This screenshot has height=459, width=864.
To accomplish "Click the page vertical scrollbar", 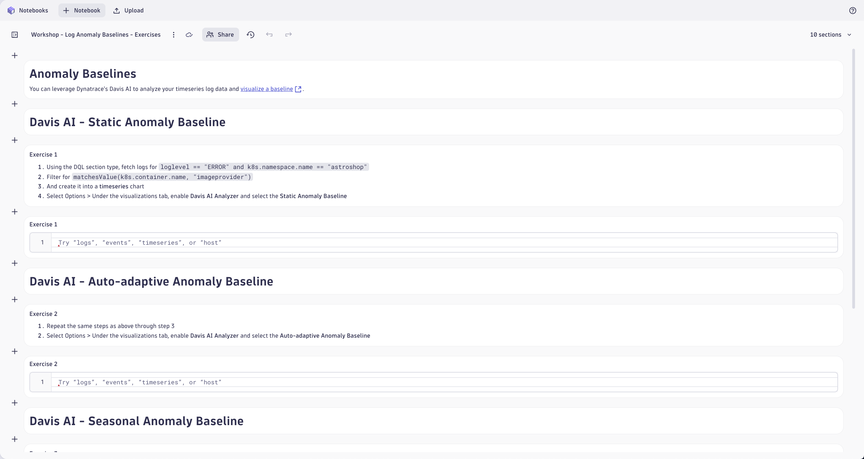I will tap(853, 179).
